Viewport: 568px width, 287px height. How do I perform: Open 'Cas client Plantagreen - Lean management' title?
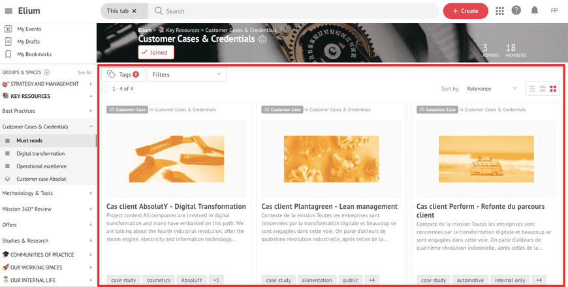(329, 207)
